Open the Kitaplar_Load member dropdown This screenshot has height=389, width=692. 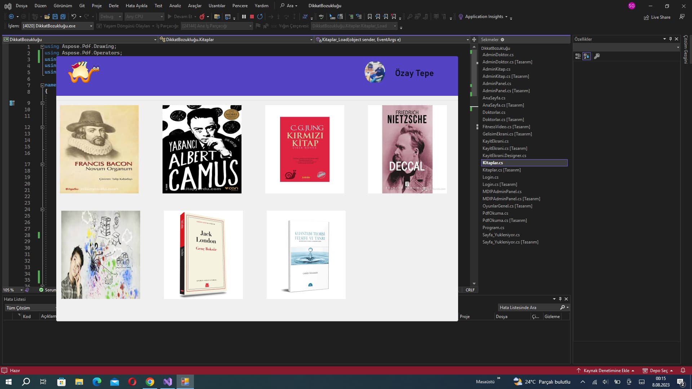pyautogui.click(x=392, y=40)
